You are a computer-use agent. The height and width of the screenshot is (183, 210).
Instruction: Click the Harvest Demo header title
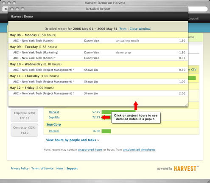tap(22, 17)
